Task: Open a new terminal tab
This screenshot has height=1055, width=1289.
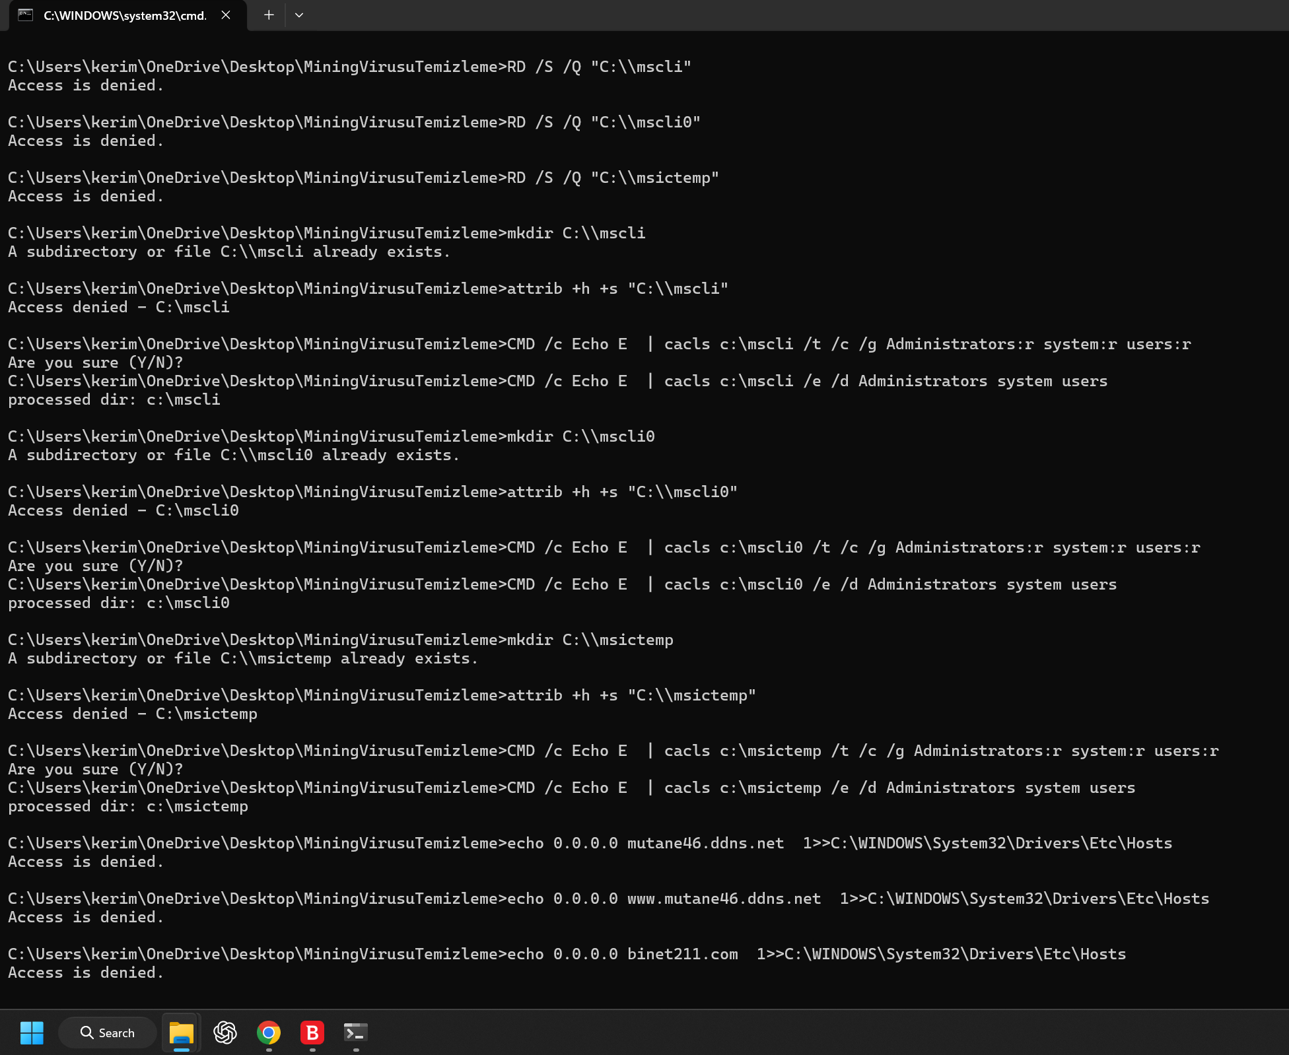Action: [269, 15]
